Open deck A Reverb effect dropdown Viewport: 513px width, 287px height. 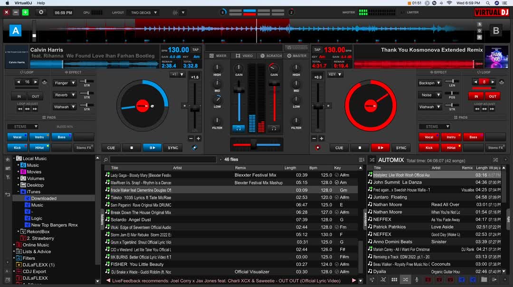[65, 95]
